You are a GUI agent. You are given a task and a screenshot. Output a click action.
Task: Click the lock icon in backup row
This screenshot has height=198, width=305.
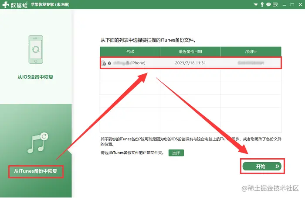(109, 63)
